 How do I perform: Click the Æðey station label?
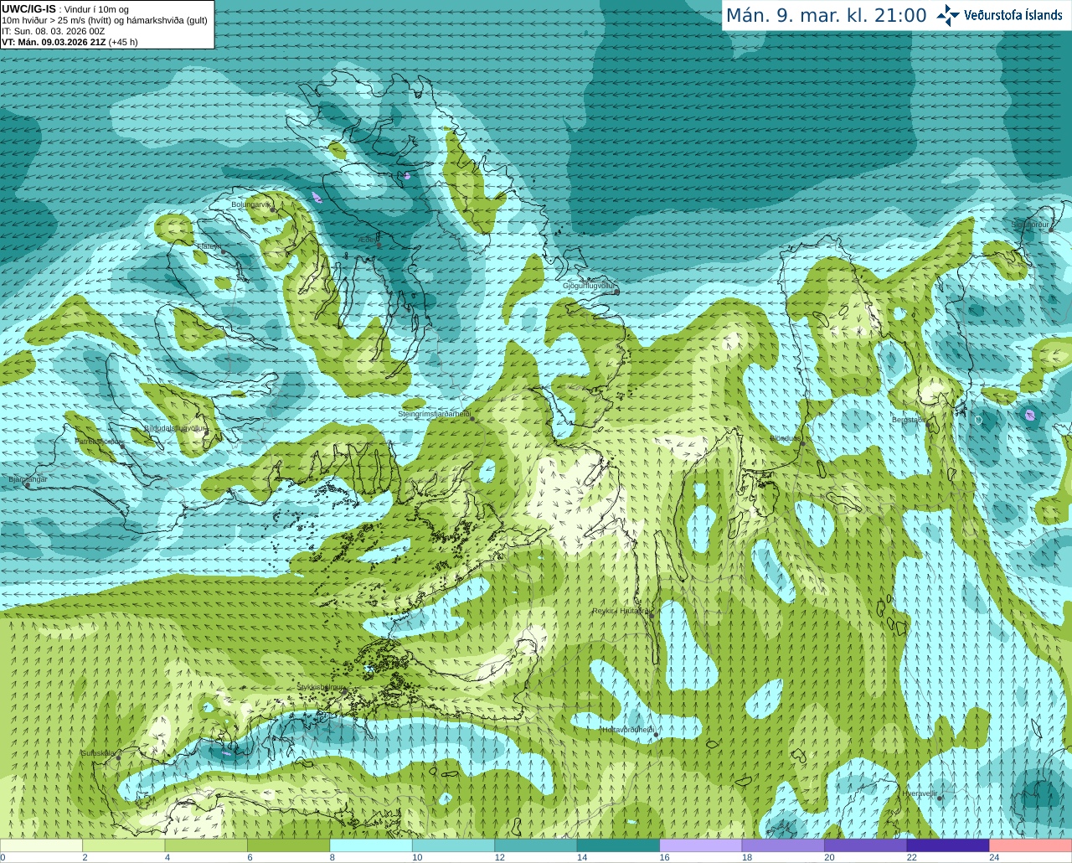pyautogui.click(x=368, y=239)
